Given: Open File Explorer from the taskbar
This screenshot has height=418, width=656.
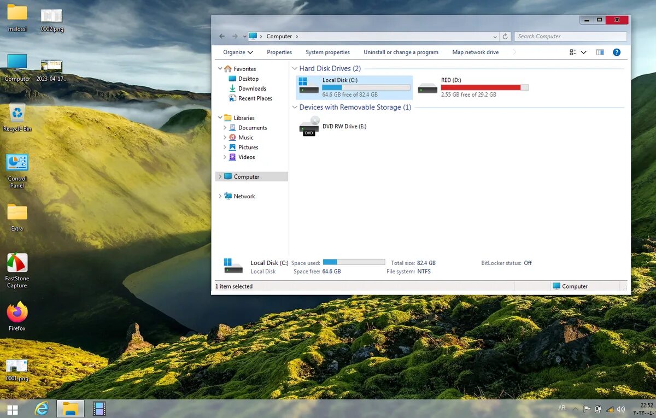Looking at the screenshot, I should pyautogui.click(x=70, y=409).
